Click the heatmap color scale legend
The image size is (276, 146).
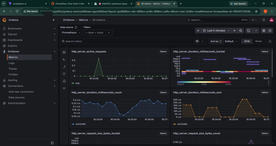click(x=204, y=82)
